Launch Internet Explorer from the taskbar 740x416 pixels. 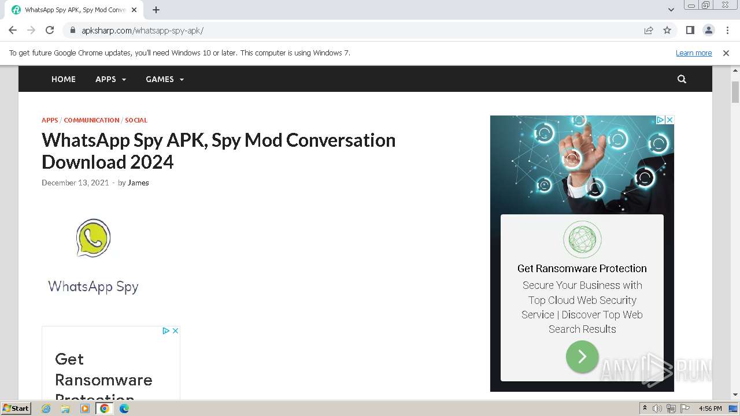point(46,408)
